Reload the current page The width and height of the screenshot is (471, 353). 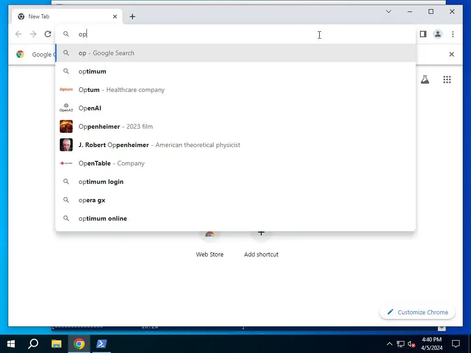pyautogui.click(x=48, y=34)
